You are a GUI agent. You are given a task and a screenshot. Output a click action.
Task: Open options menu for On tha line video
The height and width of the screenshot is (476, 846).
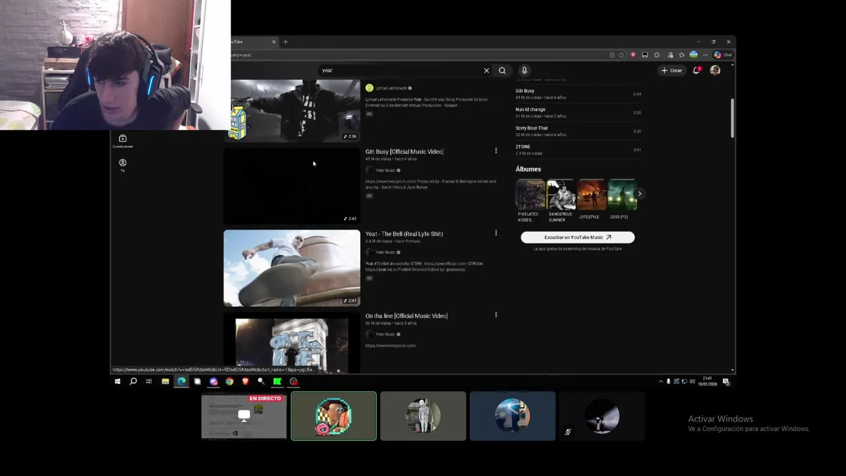tap(496, 315)
